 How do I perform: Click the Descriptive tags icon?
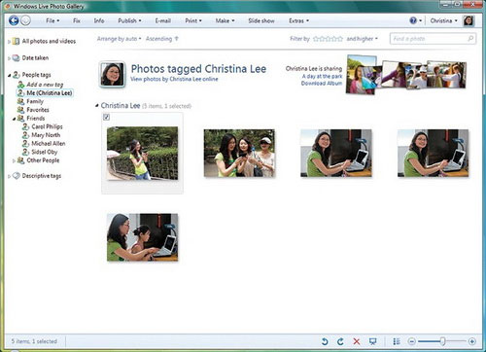tap(17, 176)
